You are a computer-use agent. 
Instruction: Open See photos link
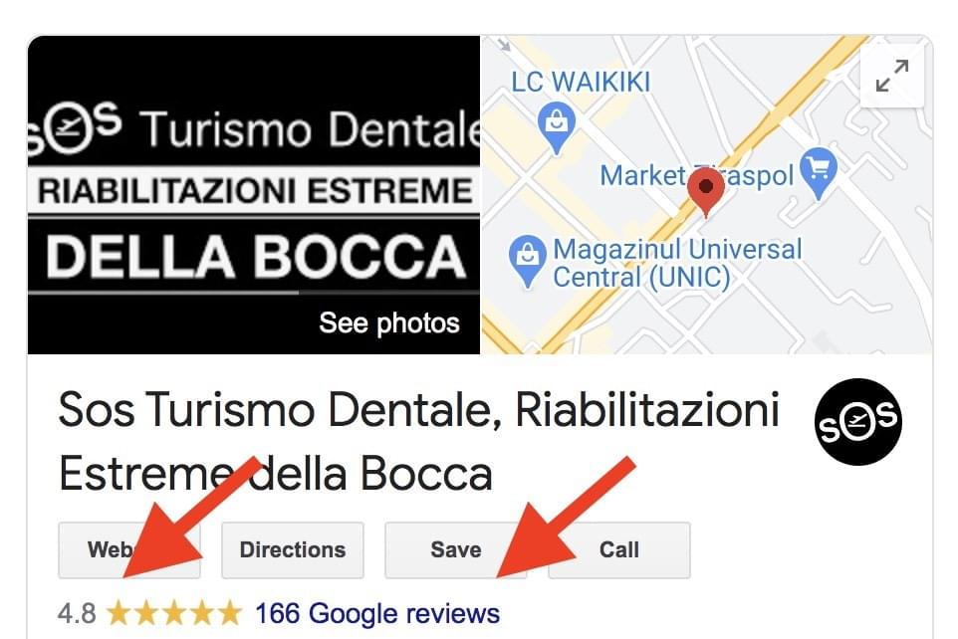point(389,322)
